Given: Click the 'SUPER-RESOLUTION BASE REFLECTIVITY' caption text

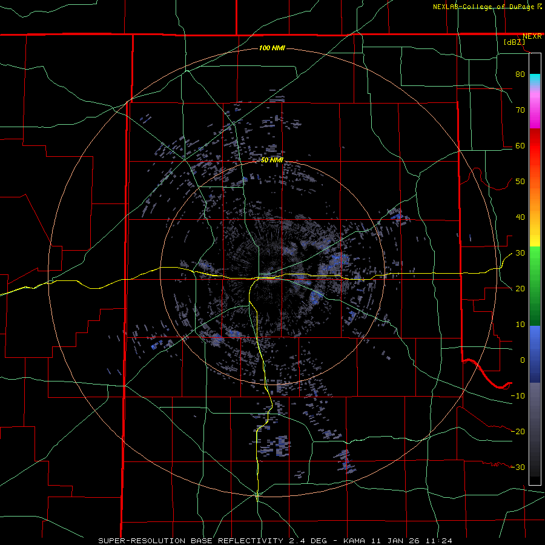Looking at the screenshot, I should tap(191, 541).
